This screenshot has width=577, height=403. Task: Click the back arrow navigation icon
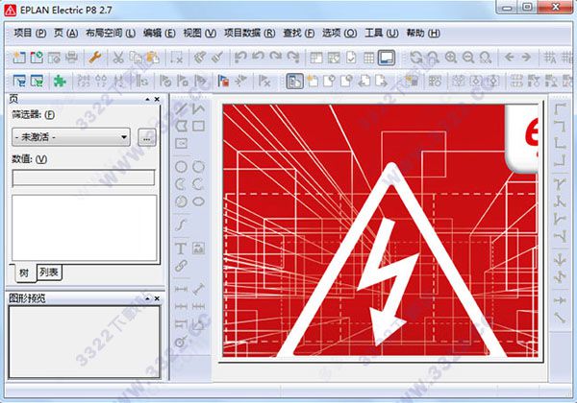[x=509, y=58]
